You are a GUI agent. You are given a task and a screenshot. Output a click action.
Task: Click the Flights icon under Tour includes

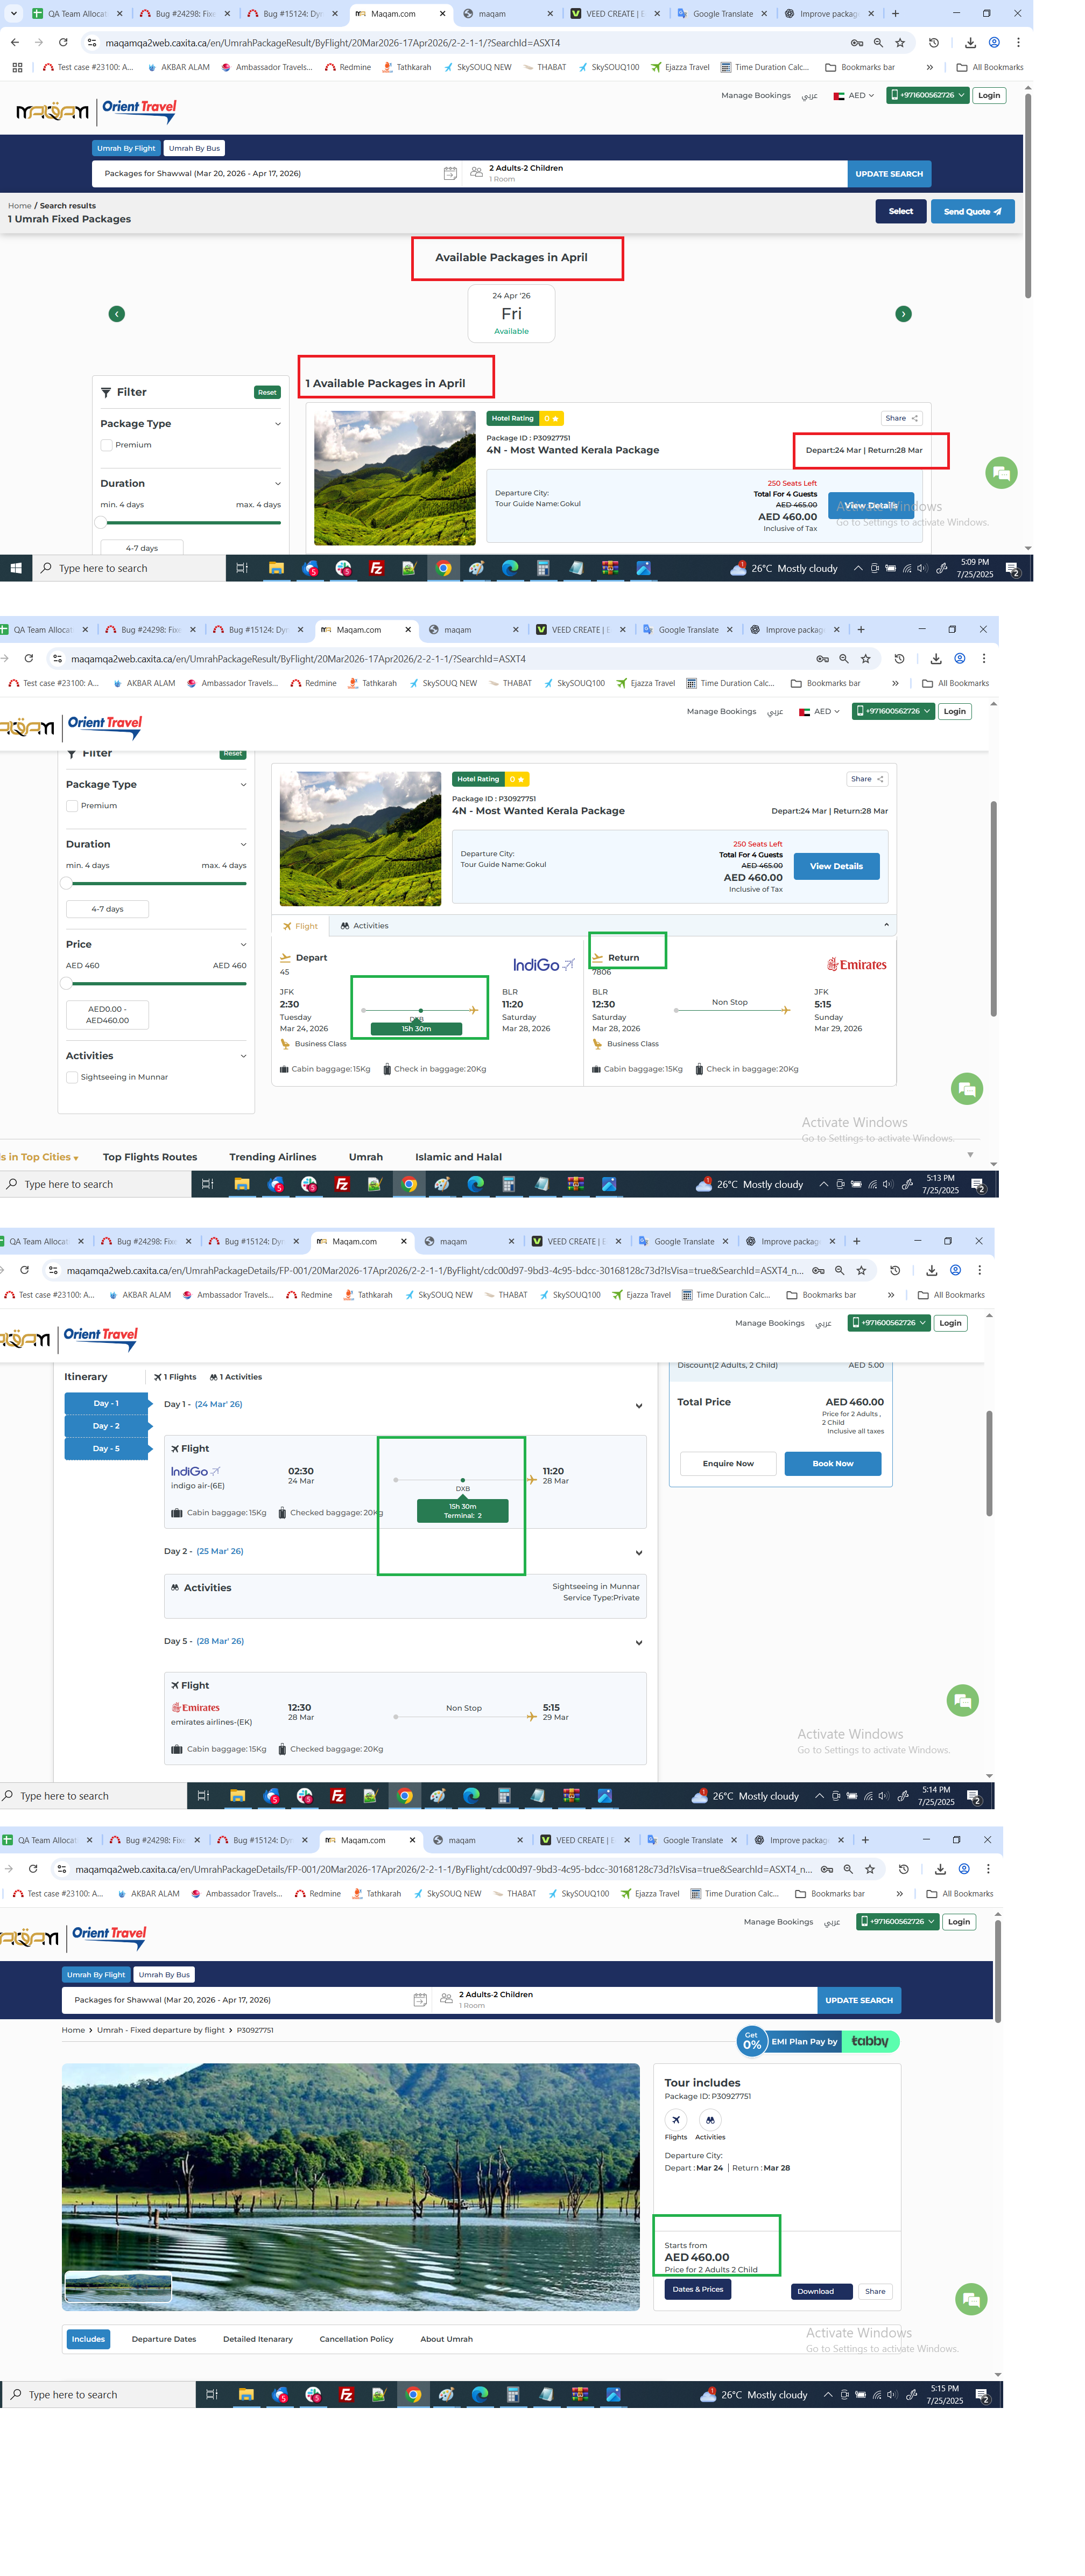point(675,2120)
